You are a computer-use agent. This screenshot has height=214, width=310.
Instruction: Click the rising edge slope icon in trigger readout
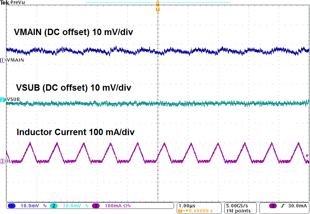click(282, 205)
